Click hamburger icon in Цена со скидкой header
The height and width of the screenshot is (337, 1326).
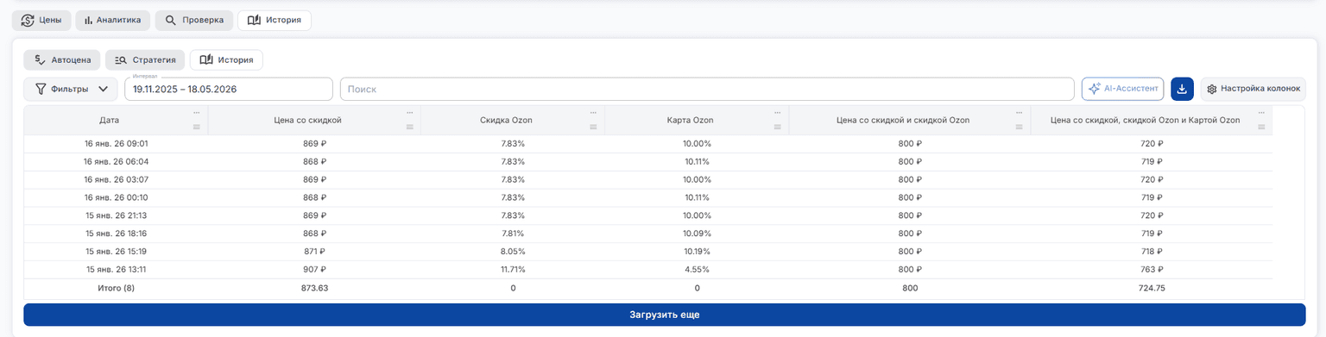point(409,128)
